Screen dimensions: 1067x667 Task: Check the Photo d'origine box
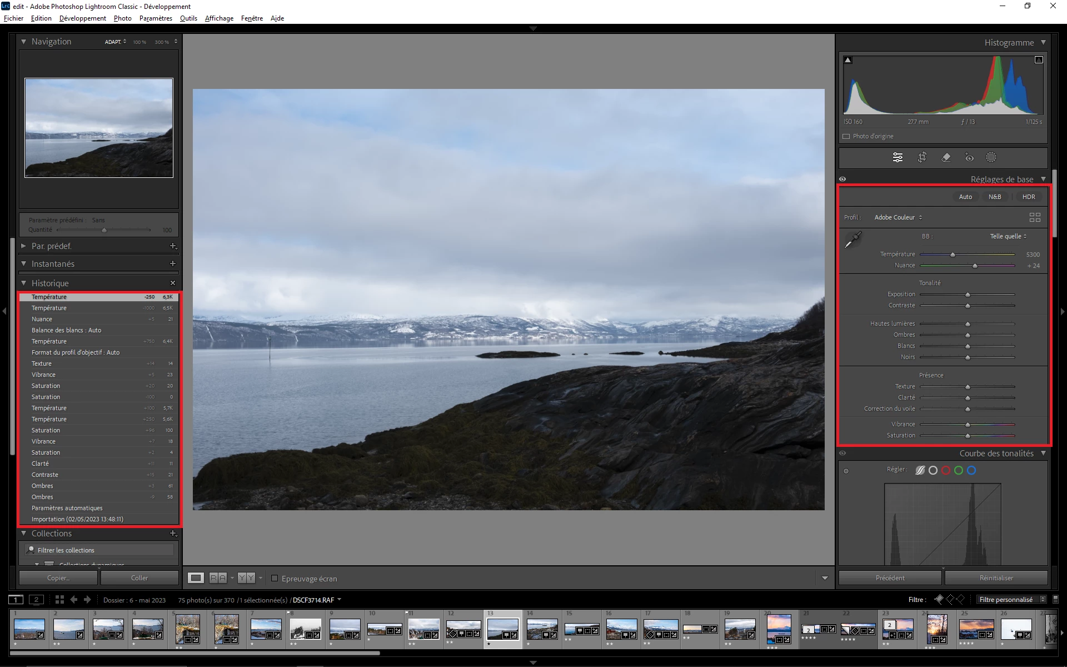(846, 136)
